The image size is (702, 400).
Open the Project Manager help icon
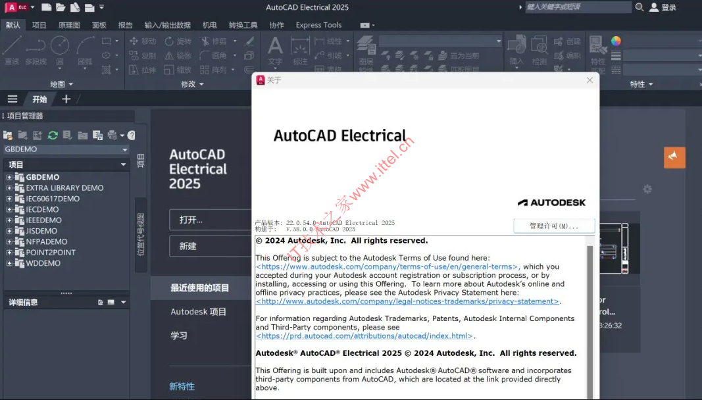click(x=131, y=136)
